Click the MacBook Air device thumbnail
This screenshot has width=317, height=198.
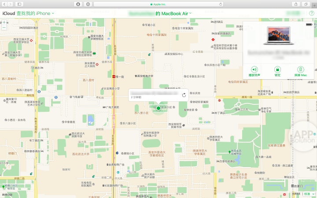click(x=279, y=36)
